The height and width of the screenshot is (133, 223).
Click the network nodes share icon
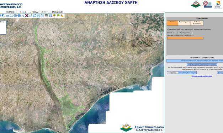point(43,16)
